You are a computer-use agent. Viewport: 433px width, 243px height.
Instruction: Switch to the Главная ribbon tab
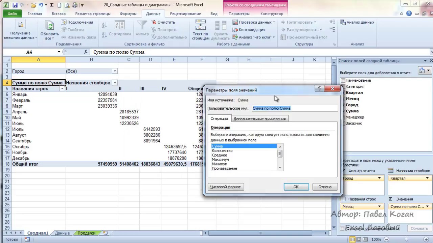[35, 14]
